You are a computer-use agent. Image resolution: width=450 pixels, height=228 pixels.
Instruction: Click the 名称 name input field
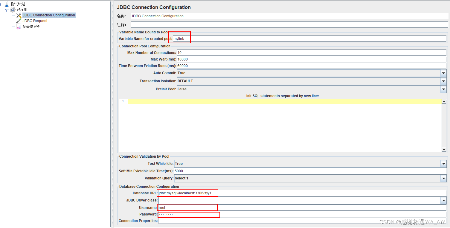[289, 16]
